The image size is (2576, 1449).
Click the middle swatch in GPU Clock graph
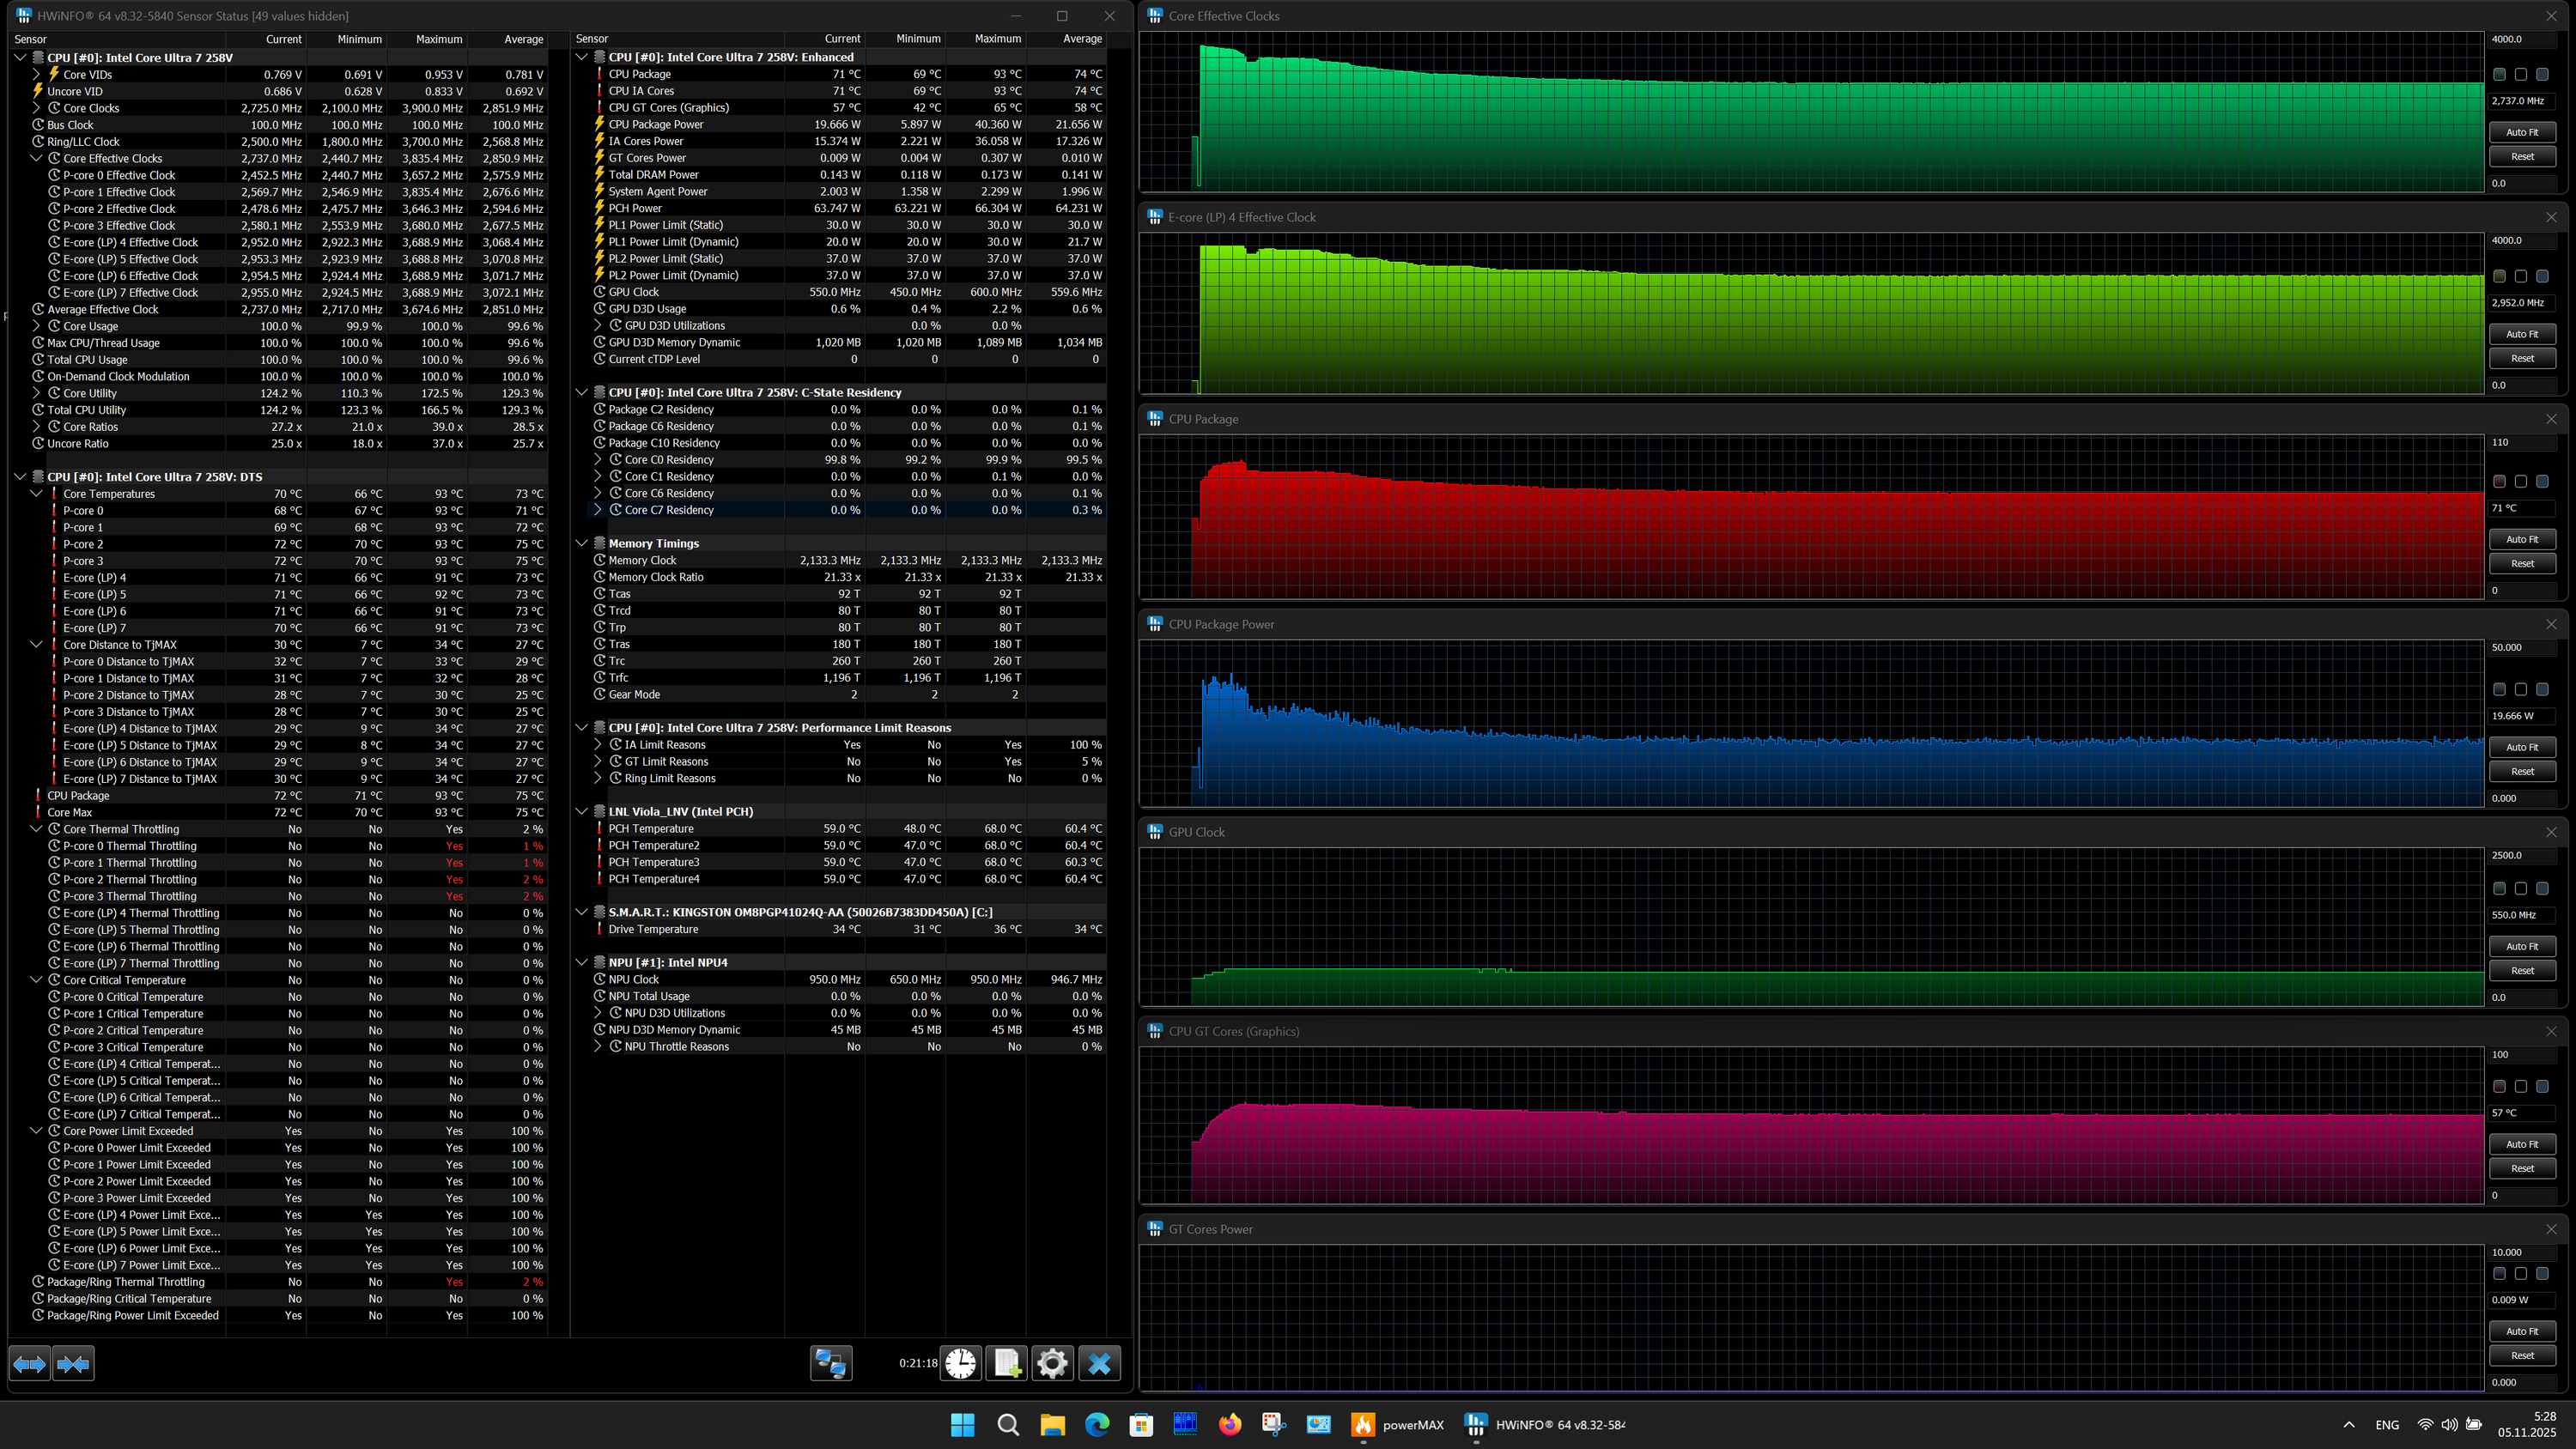[2520, 889]
